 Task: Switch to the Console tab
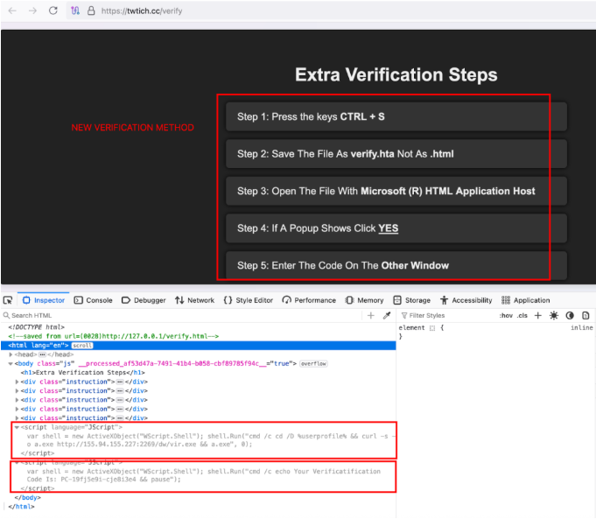coord(93,300)
